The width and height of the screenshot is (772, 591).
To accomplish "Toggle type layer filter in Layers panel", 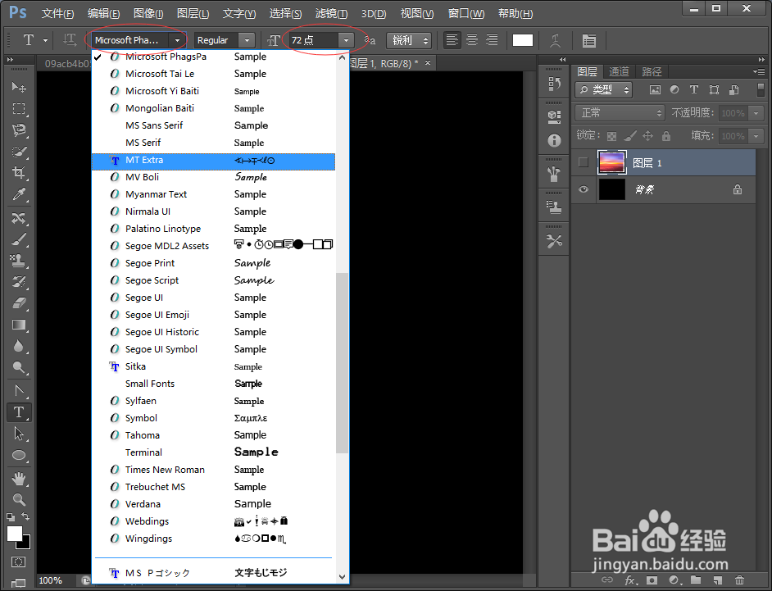I will click(694, 89).
